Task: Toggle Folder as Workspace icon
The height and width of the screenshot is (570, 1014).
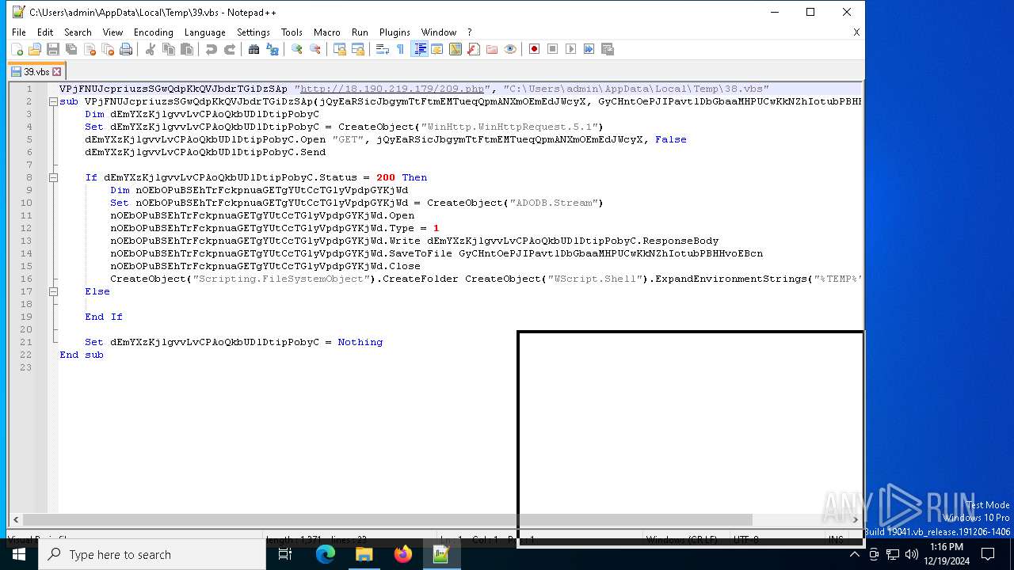Action: coord(492,49)
